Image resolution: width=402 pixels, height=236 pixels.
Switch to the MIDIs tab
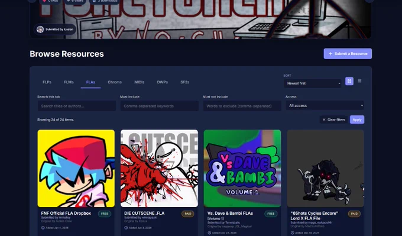139,82
